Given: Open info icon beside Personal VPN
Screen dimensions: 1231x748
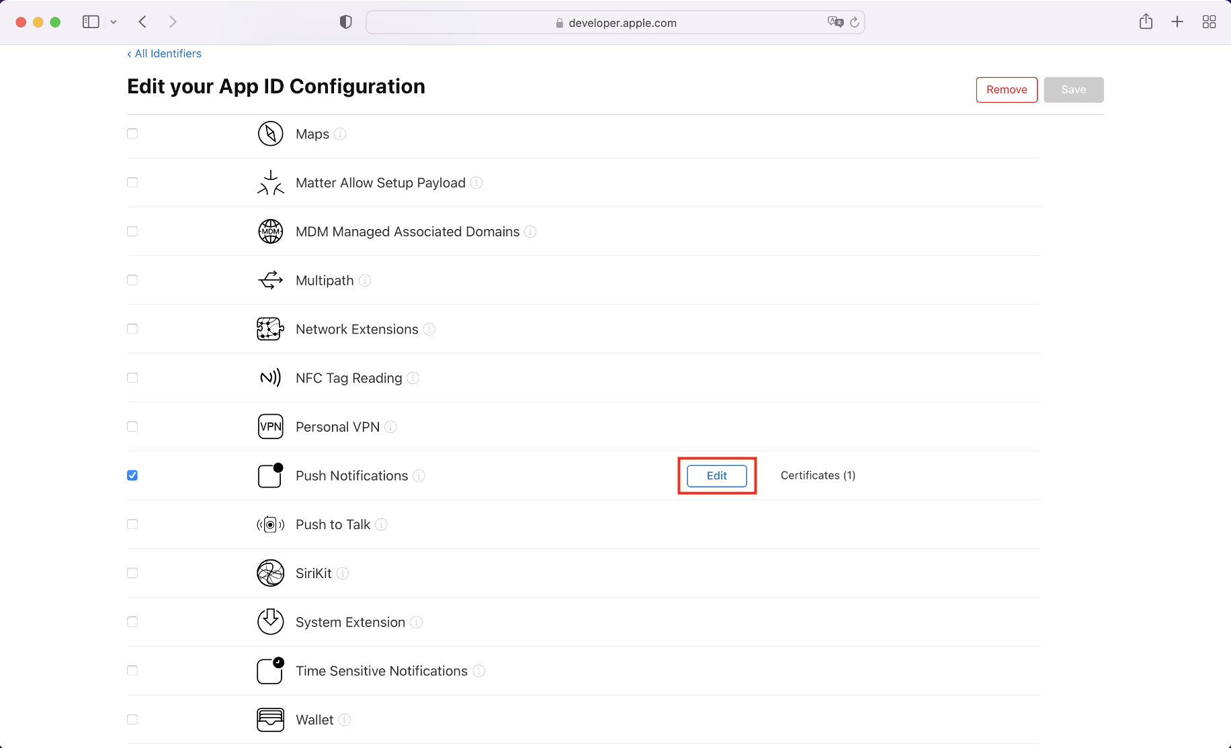Looking at the screenshot, I should click(390, 427).
